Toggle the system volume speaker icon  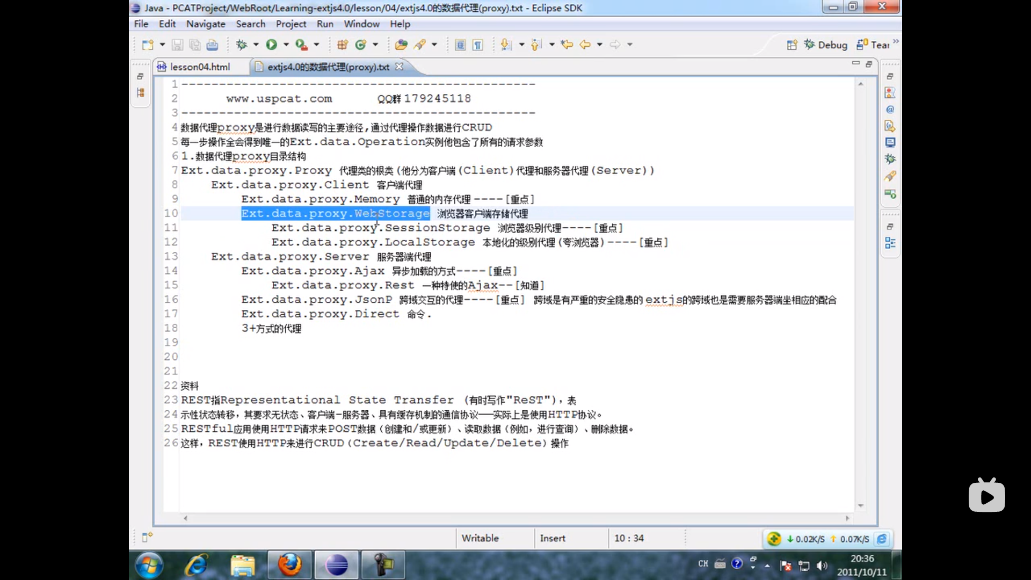coord(822,565)
